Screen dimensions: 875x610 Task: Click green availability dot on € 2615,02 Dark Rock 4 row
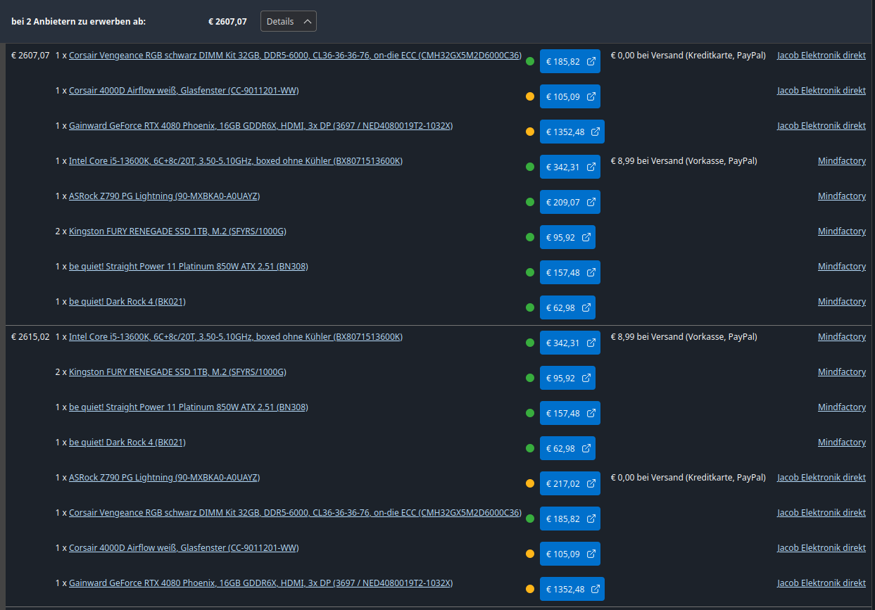pyautogui.click(x=530, y=448)
